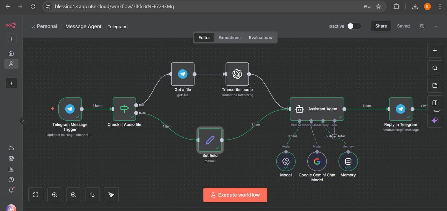Open Templates box icon in sidebar
447x211 pixels.
(11, 159)
